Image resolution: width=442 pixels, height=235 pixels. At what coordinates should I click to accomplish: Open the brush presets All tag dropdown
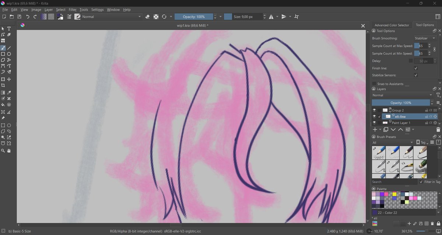(393, 142)
